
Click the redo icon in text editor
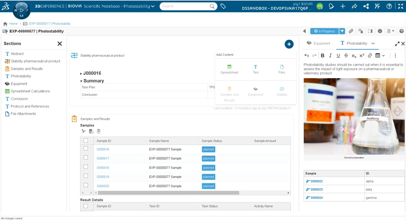(x=314, y=55)
